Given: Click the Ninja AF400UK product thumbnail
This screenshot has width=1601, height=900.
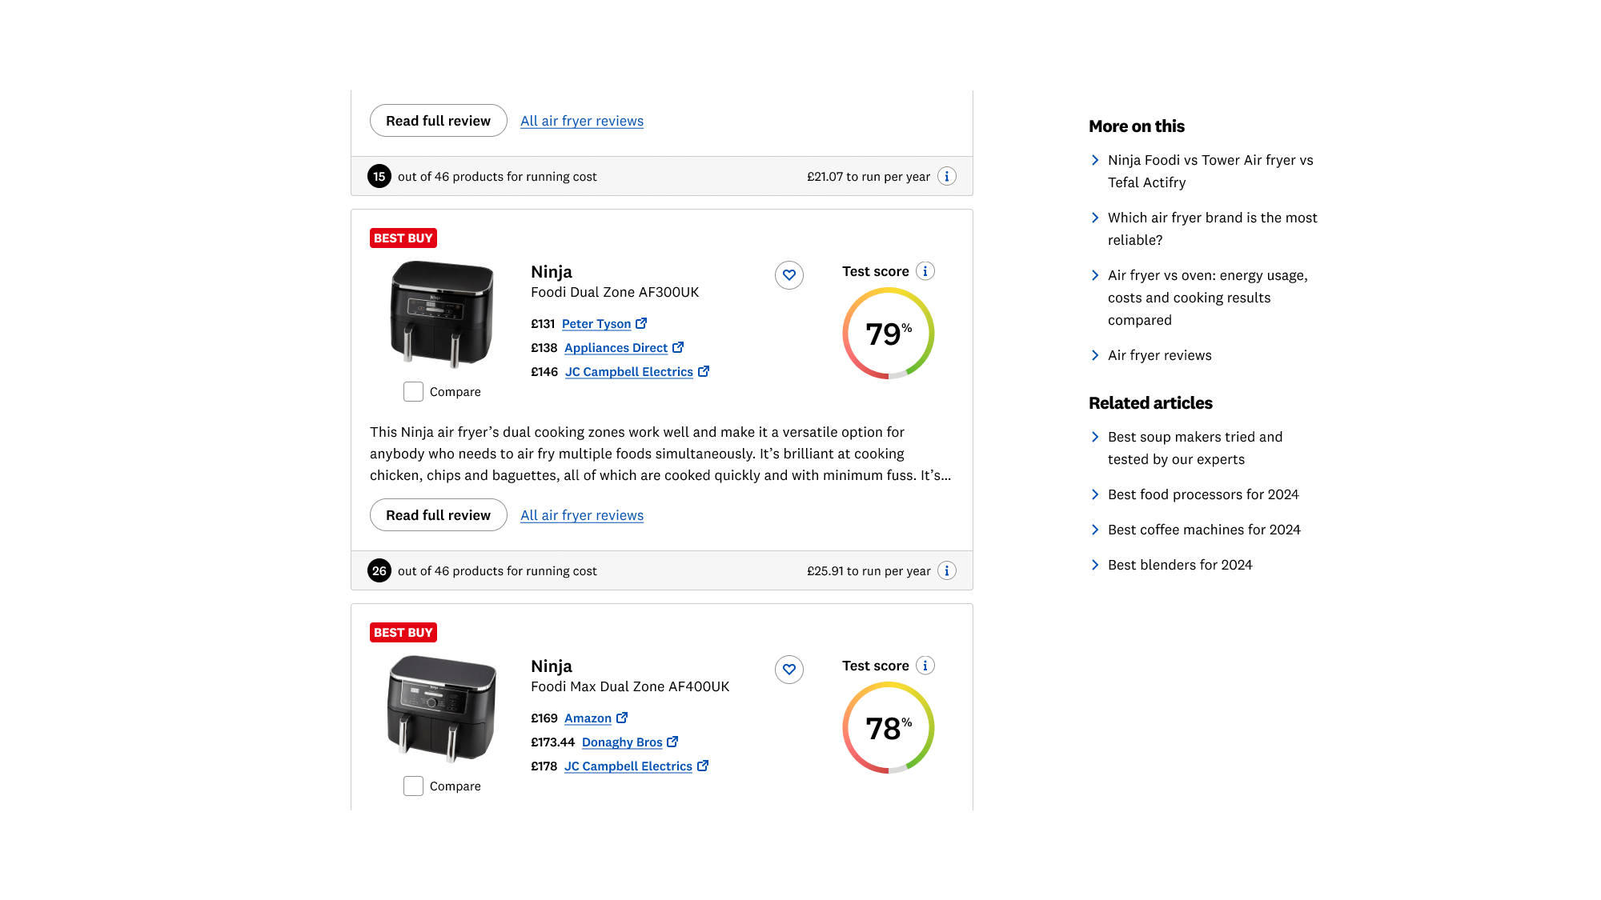Looking at the screenshot, I should (x=442, y=708).
